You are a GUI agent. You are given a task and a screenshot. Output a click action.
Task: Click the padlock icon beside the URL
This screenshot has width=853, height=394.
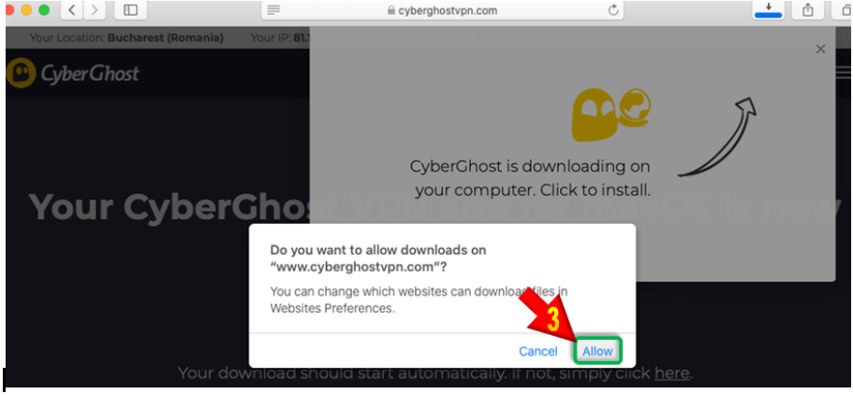tap(390, 11)
